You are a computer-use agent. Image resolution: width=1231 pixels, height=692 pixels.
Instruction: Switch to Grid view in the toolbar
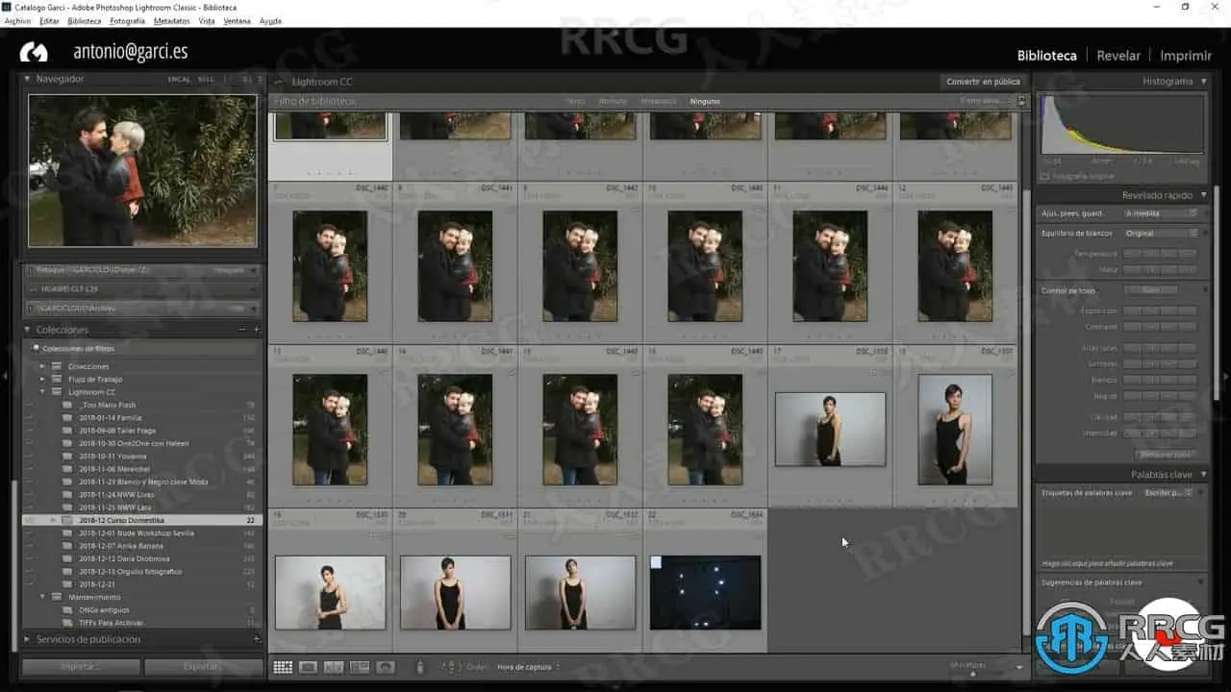pos(283,667)
